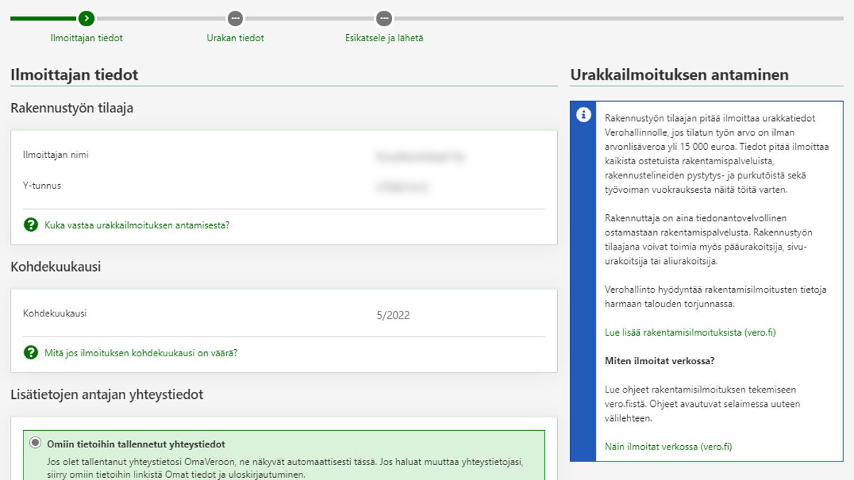Image resolution: width=854 pixels, height=480 pixels.
Task: Switch to Urakan tiedot step label
Action: tap(236, 38)
